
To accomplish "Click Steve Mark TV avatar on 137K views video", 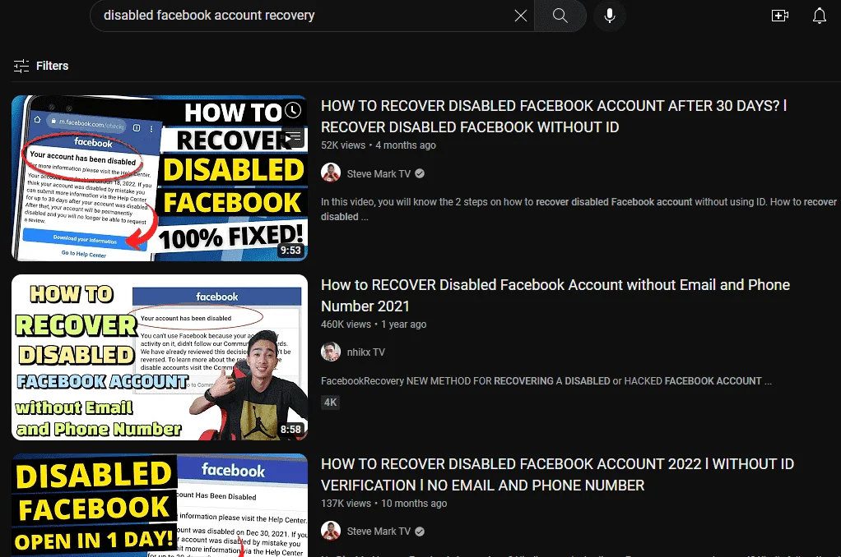I will point(331,531).
